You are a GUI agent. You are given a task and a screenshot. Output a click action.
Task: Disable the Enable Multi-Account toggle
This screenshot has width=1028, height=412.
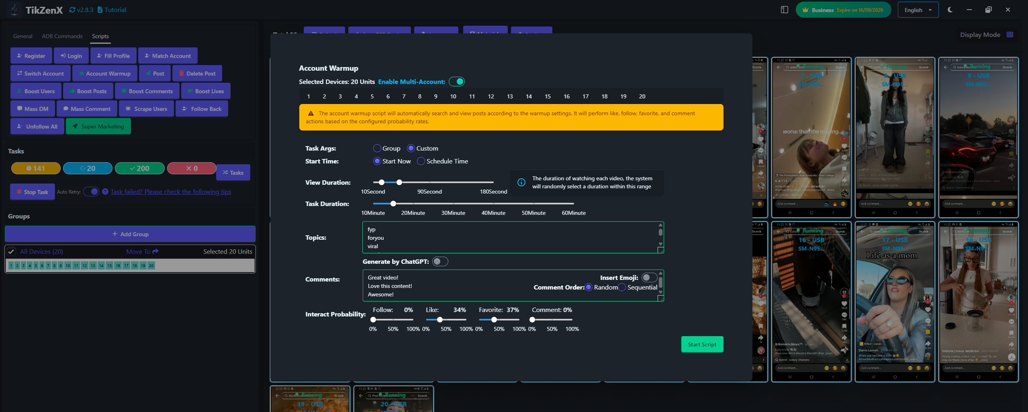pos(458,82)
